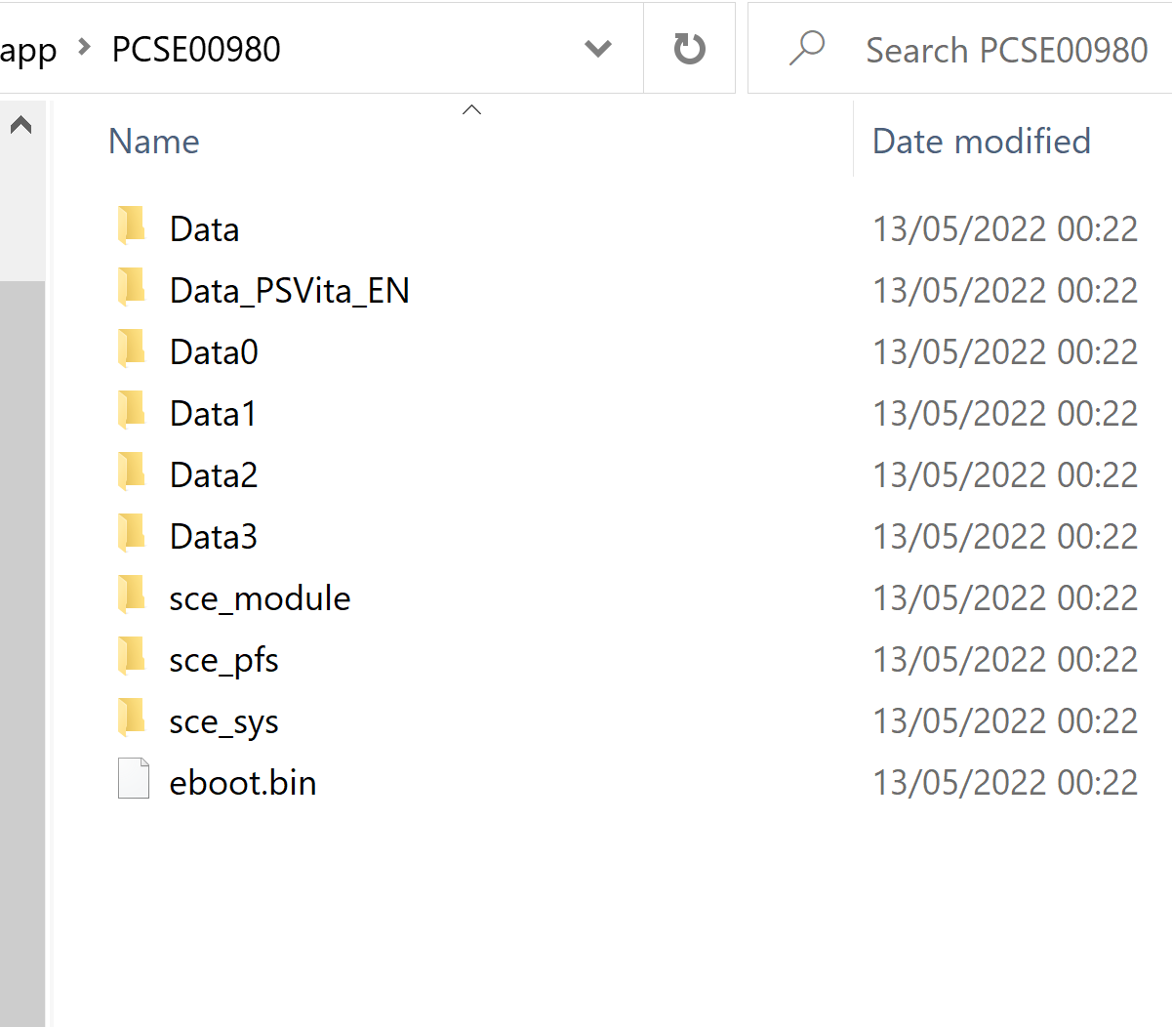This screenshot has height=1027, width=1172.
Task: Go to the app breadcrumb folder
Action: [x=28, y=50]
